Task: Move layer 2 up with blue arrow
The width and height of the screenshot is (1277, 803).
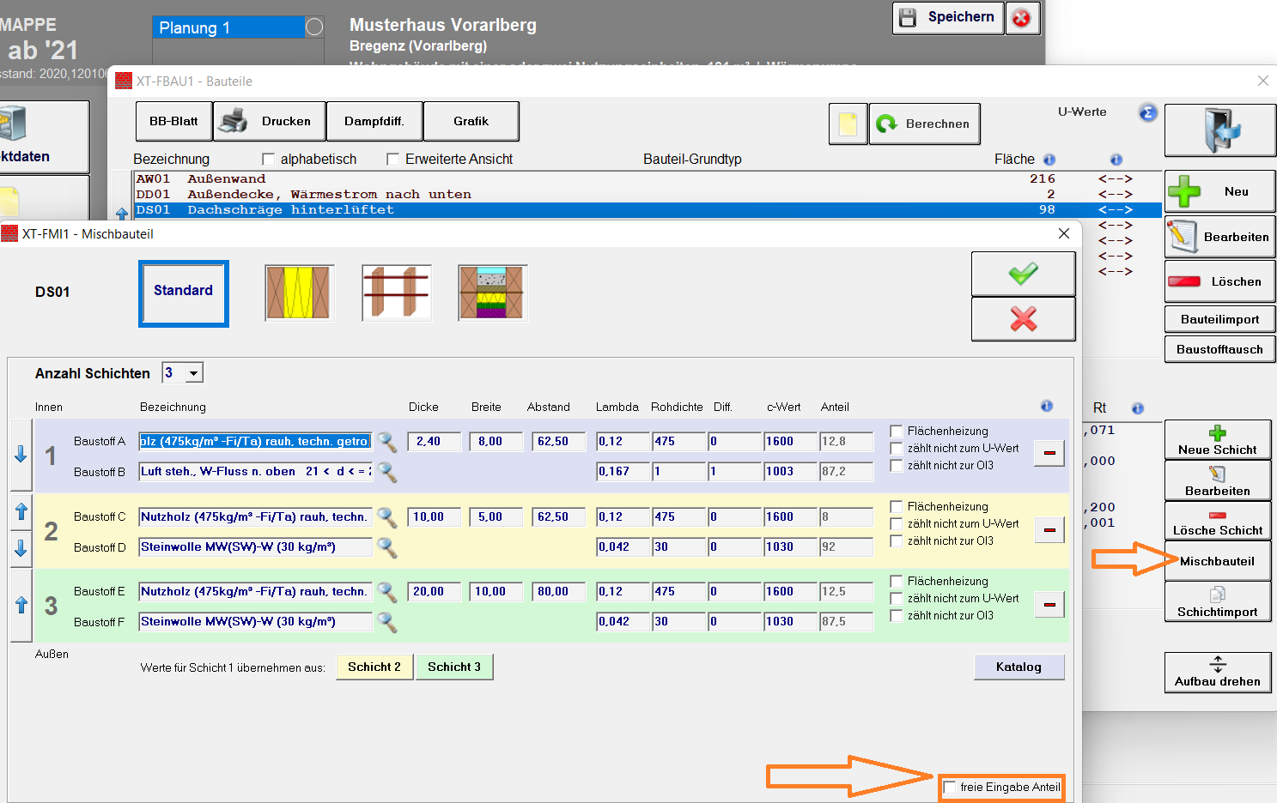Action: coord(21,512)
